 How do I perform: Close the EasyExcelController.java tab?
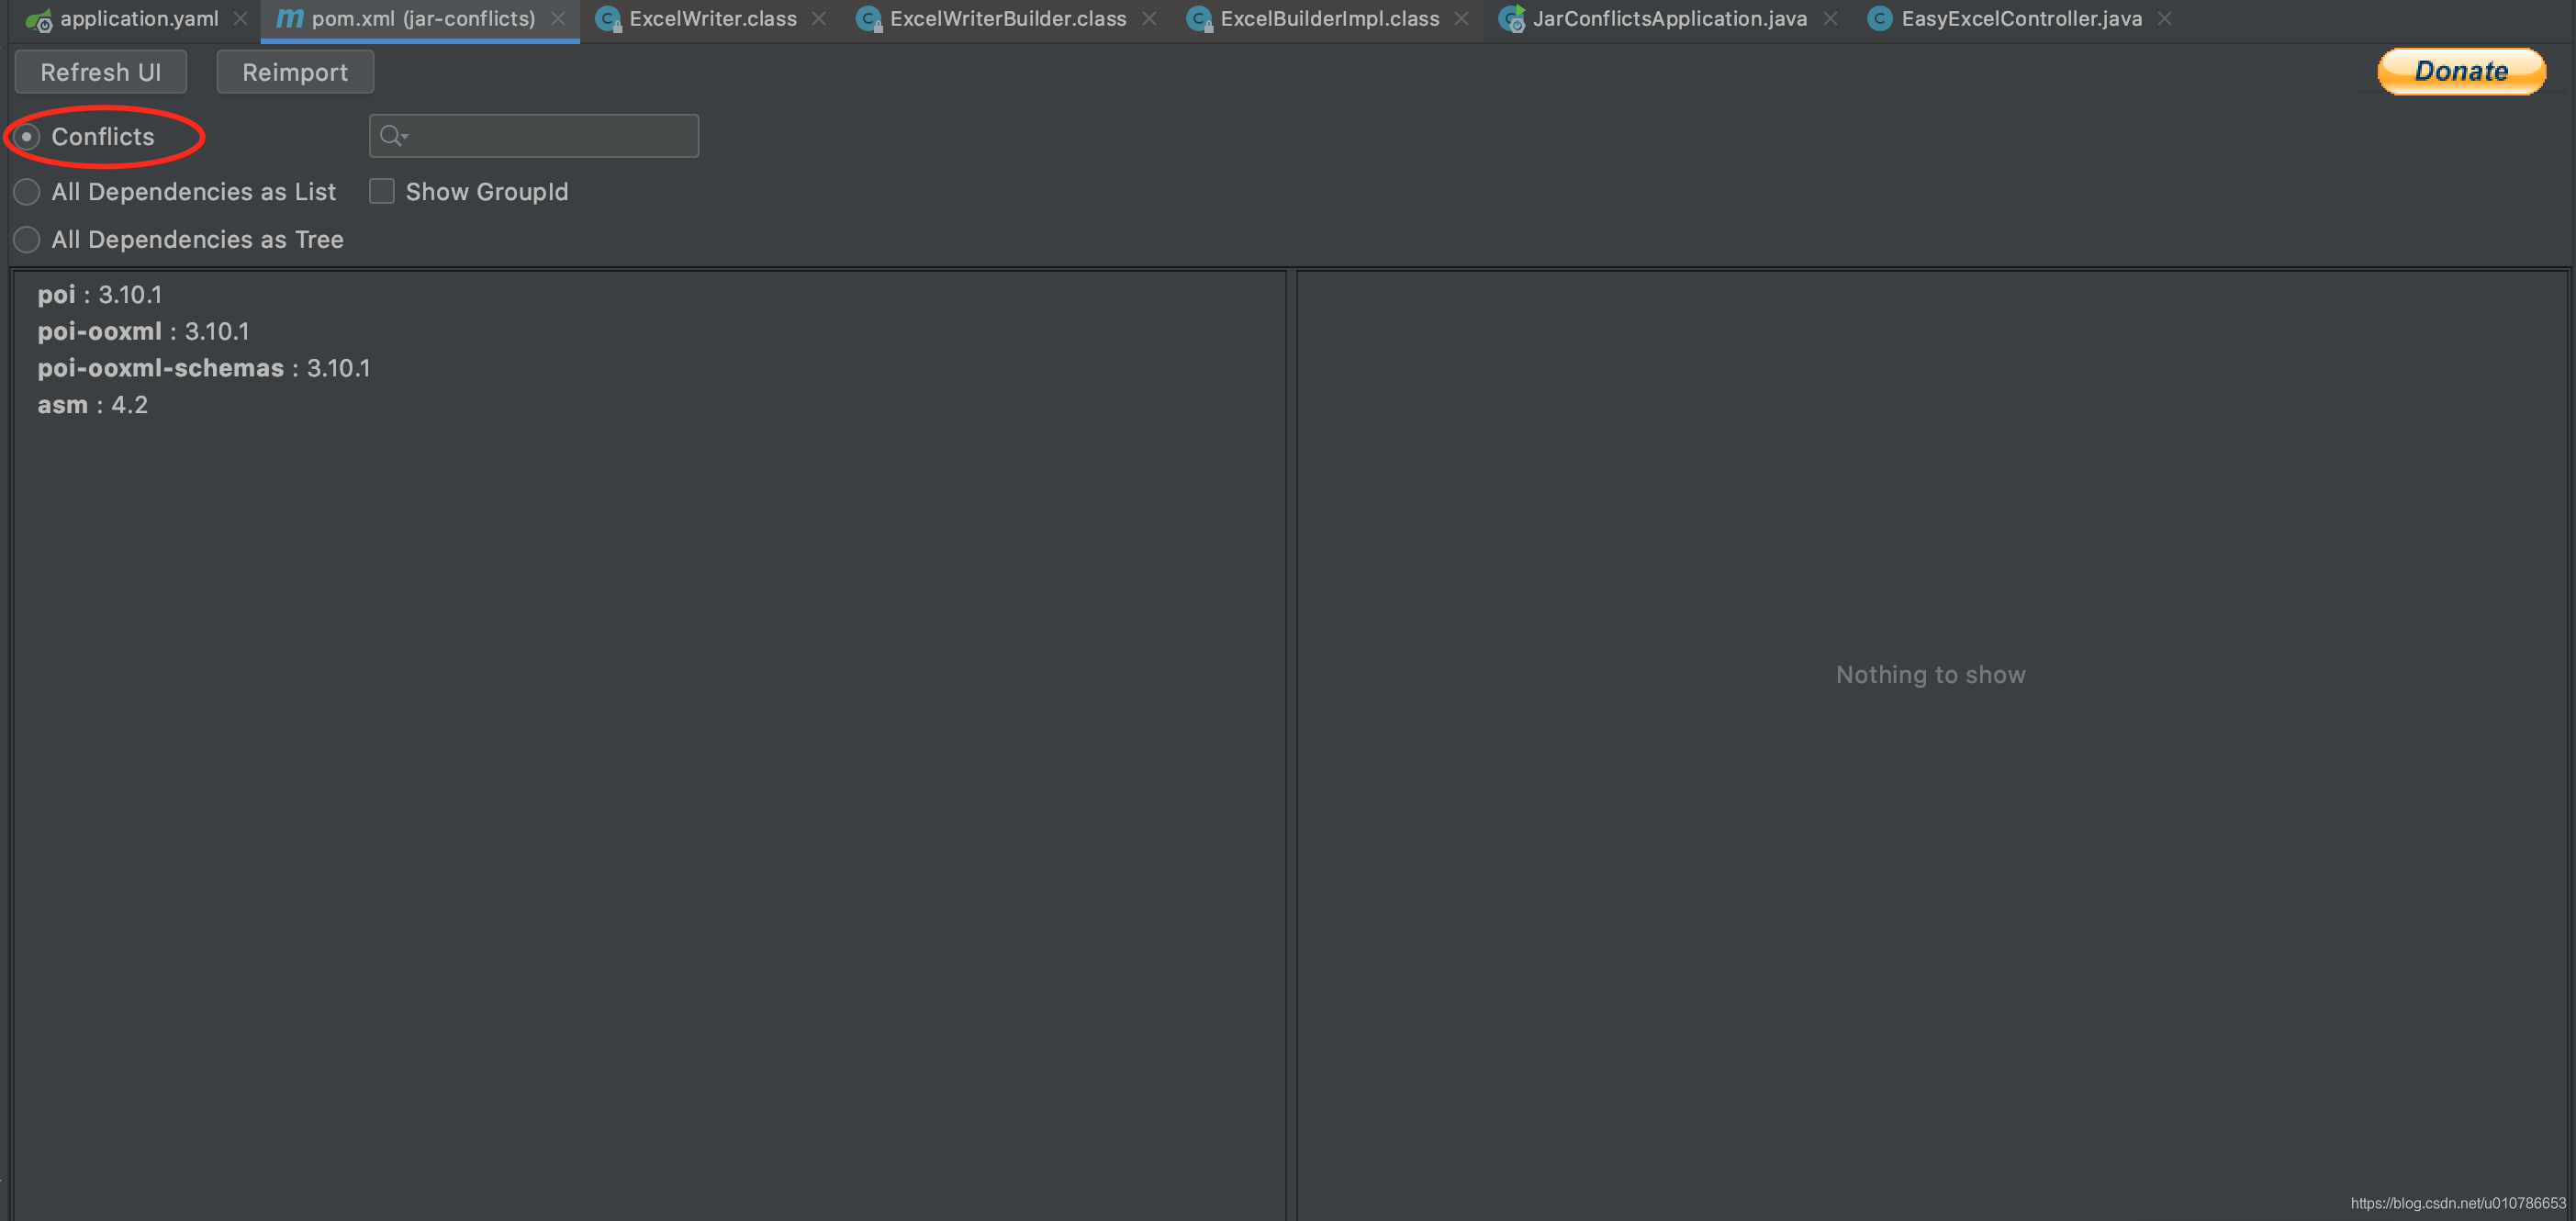pos(2165,18)
